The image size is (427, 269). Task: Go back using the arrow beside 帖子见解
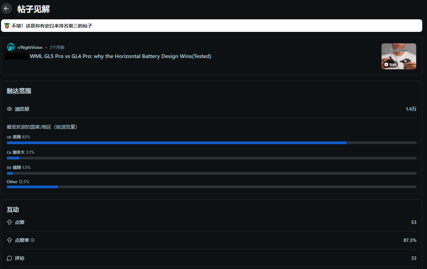pyautogui.click(x=6, y=8)
